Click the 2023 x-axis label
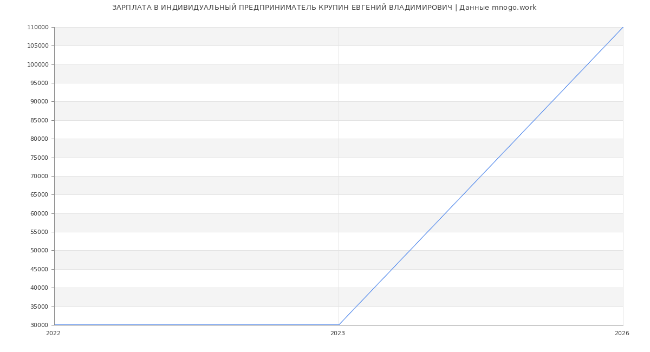650x352 pixels. (337, 334)
